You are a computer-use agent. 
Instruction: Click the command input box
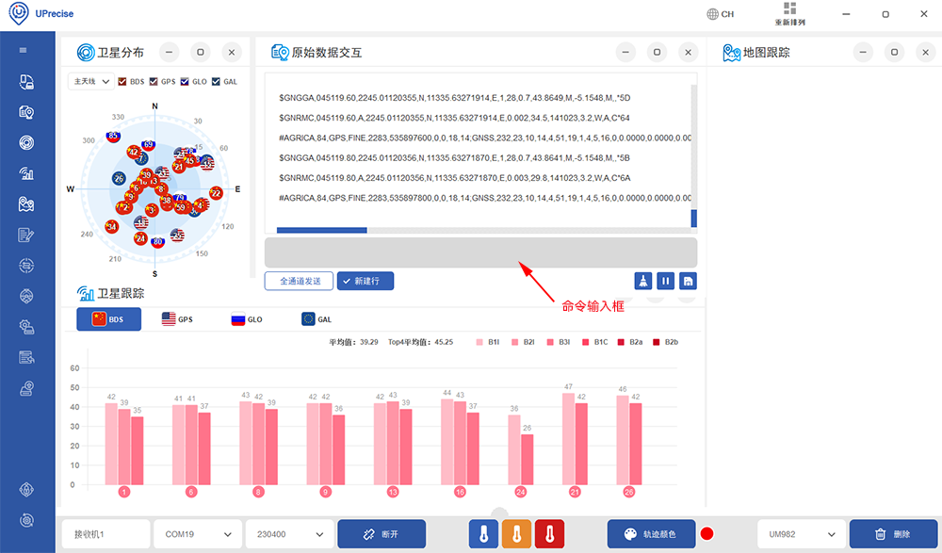tap(480, 252)
